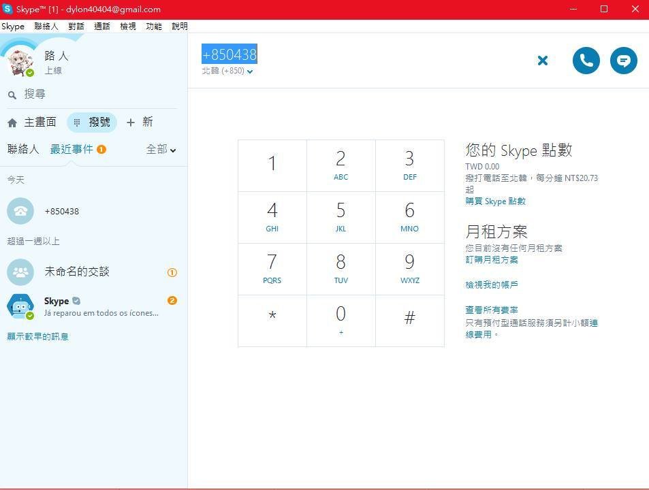Open the 檢視 menu
649x490 pixels.
128,27
